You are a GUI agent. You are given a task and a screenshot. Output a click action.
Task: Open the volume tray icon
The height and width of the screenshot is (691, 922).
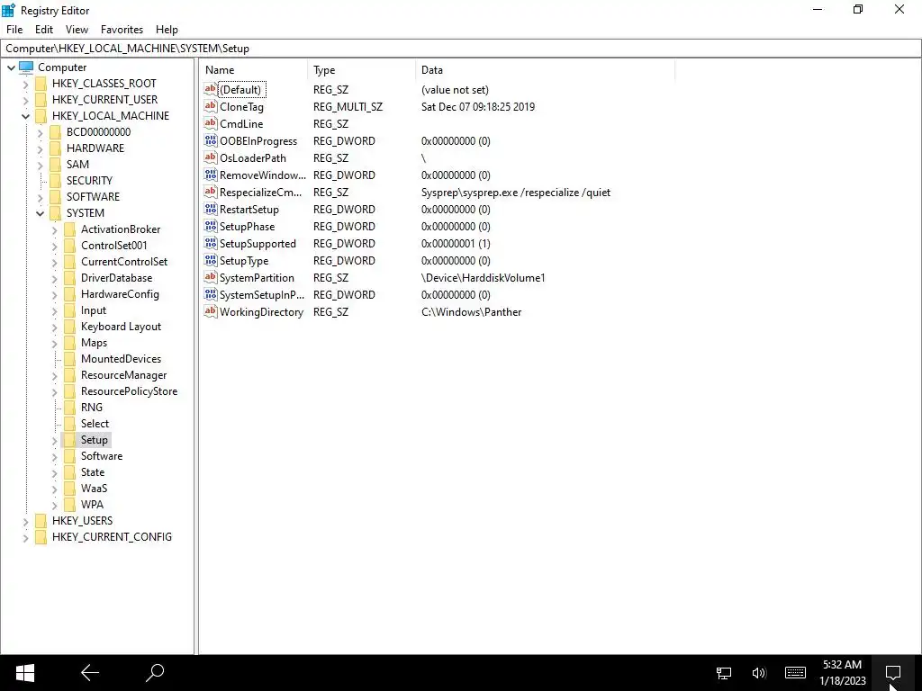point(759,673)
